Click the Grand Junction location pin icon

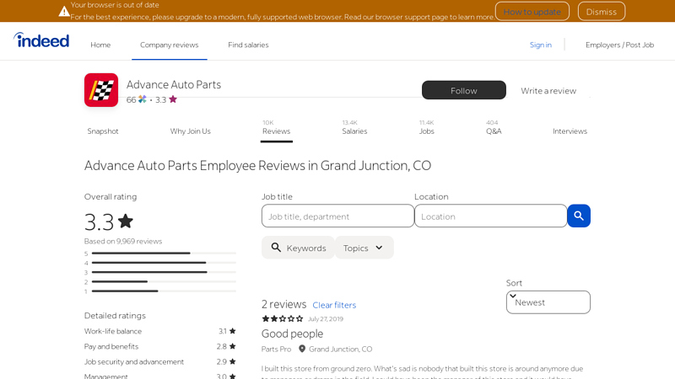click(302, 349)
